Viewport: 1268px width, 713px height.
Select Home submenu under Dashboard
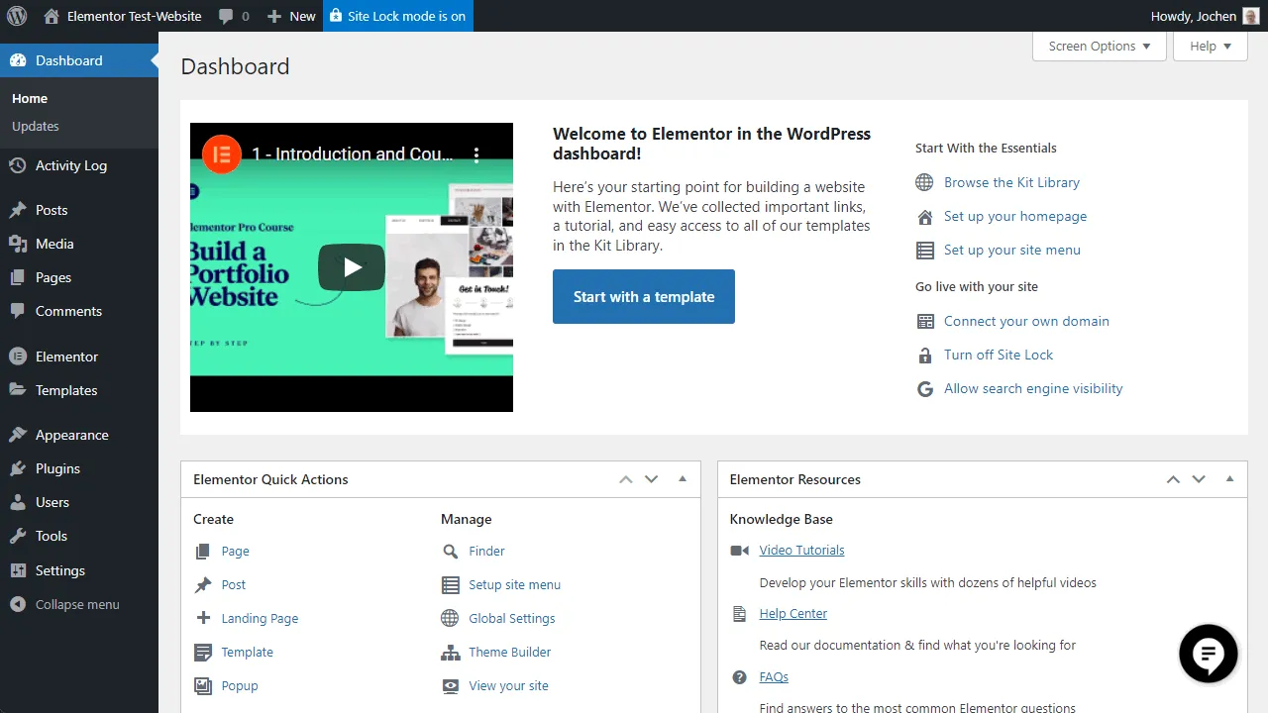click(x=30, y=98)
